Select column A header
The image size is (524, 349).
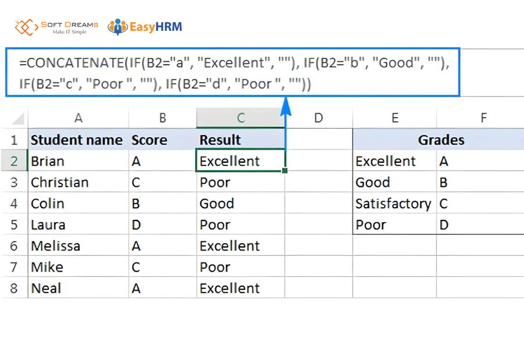pos(78,118)
